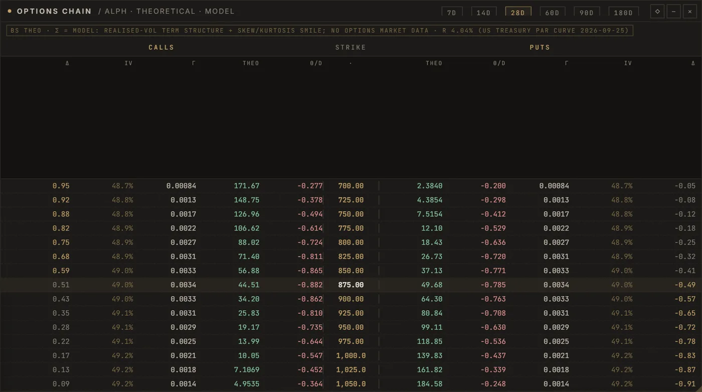Click strike 1,050.0
This screenshot has height=392, width=702.
click(351, 384)
